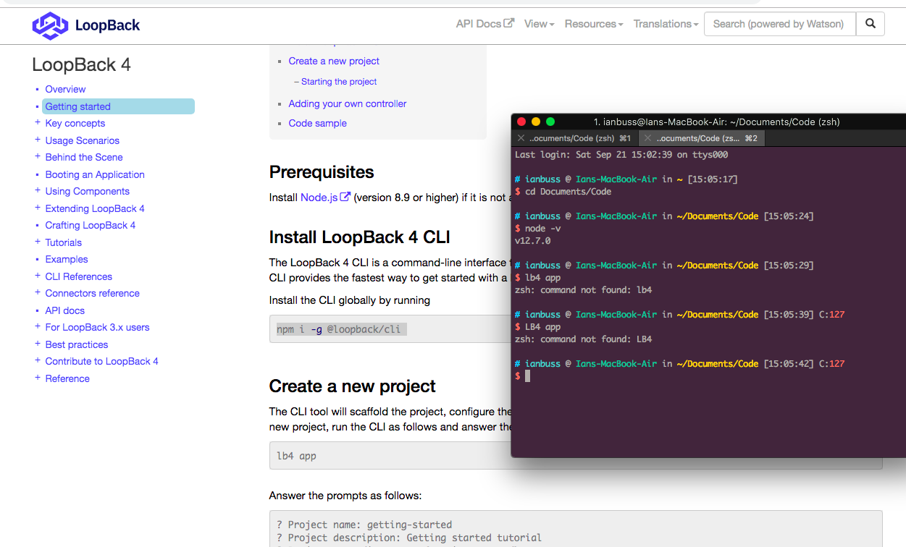Close second terminal tab with x icon
906x547 pixels.
click(647, 138)
